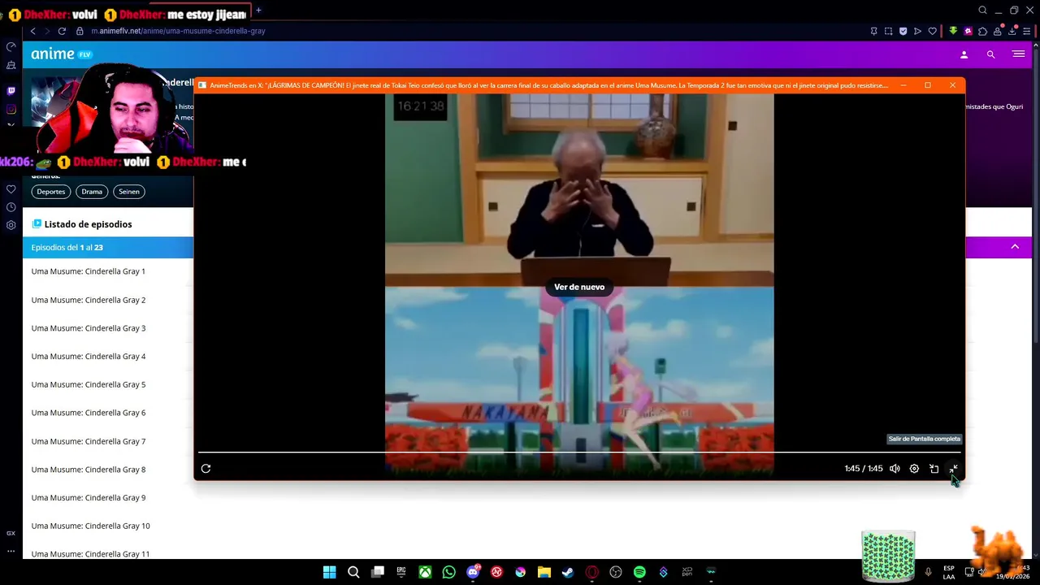Click the browser tab search magnifier icon
This screenshot has width=1040, height=585.
(x=982, y=10)
